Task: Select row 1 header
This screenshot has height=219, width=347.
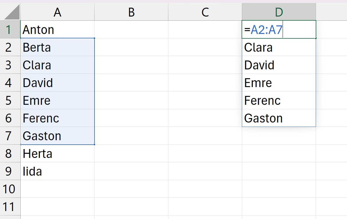Action: tap(9, 30)
